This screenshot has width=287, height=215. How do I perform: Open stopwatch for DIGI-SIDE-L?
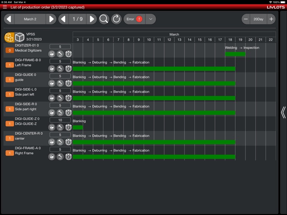pos(68,98)
